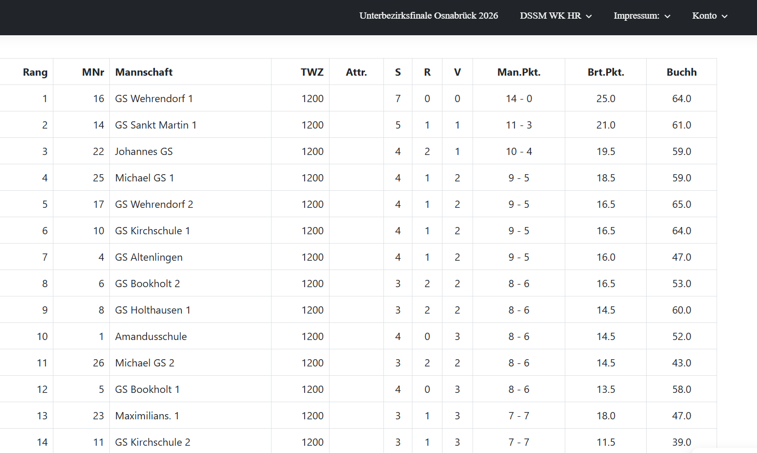Click the Brt.Pkt. column header
Image resolution: width=757 pixels, height=453 pixels.
pos(605,72)
